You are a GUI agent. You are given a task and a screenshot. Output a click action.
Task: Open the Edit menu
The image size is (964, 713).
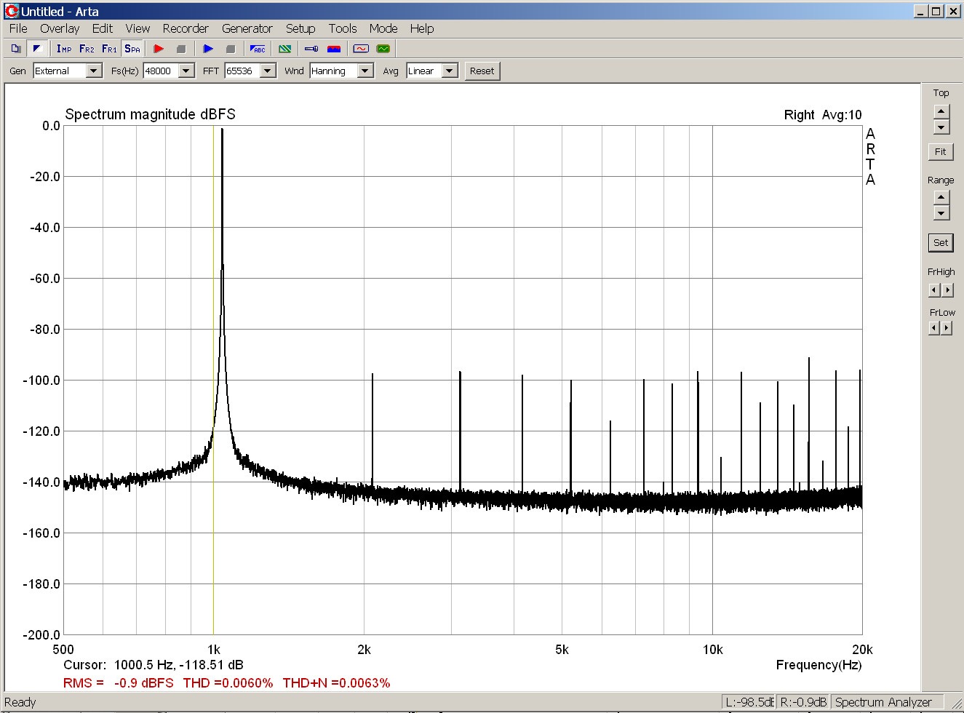click(x=103, y=28)
